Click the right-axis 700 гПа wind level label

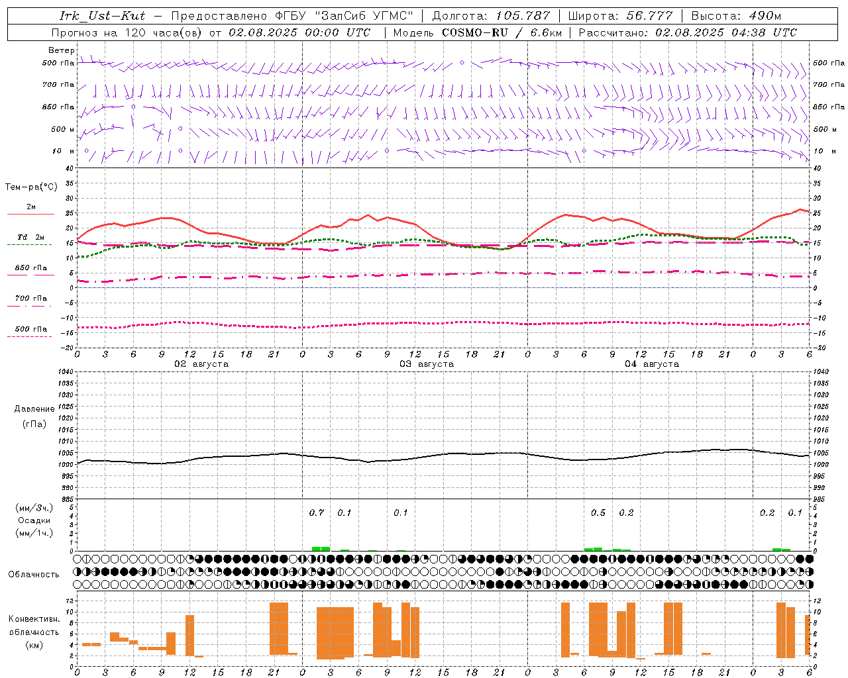point(829,85)
